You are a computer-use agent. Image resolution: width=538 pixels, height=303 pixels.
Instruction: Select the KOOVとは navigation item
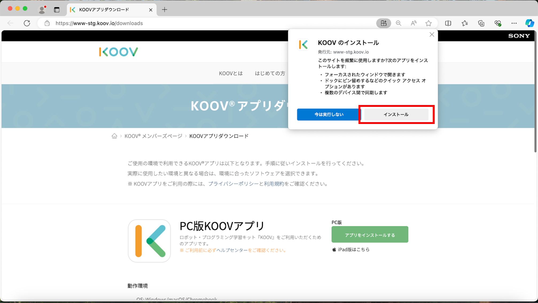[x=231, y=73]
